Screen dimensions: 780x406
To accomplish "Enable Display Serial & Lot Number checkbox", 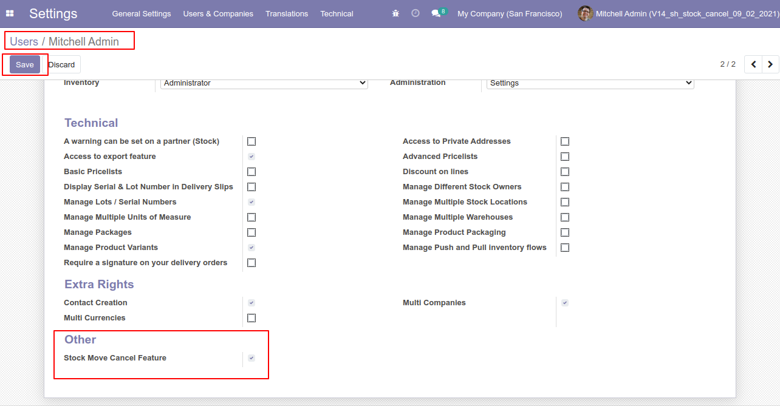I will [251, 187].
